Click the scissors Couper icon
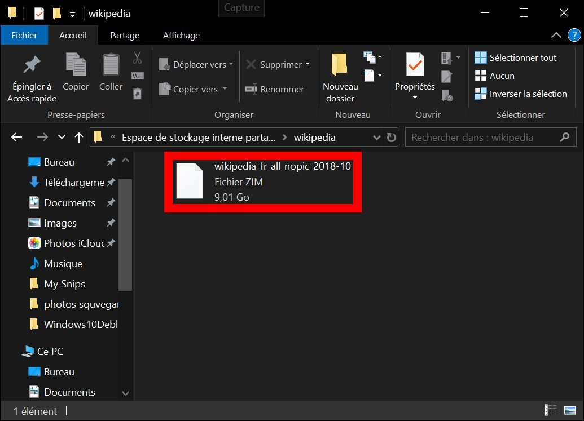Image resolution: width=584 pixels, height=421 pixels. 137,57
